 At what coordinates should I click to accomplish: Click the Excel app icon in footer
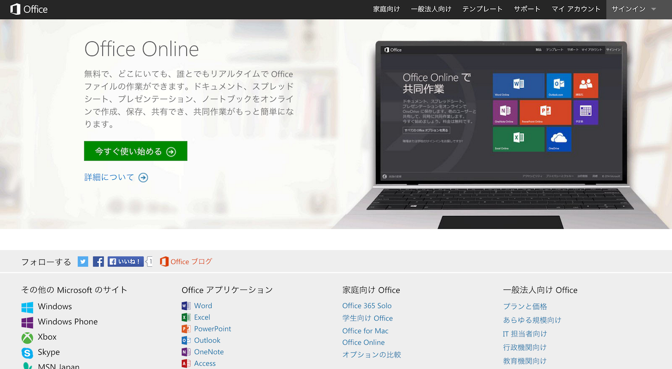coord(186,317)
